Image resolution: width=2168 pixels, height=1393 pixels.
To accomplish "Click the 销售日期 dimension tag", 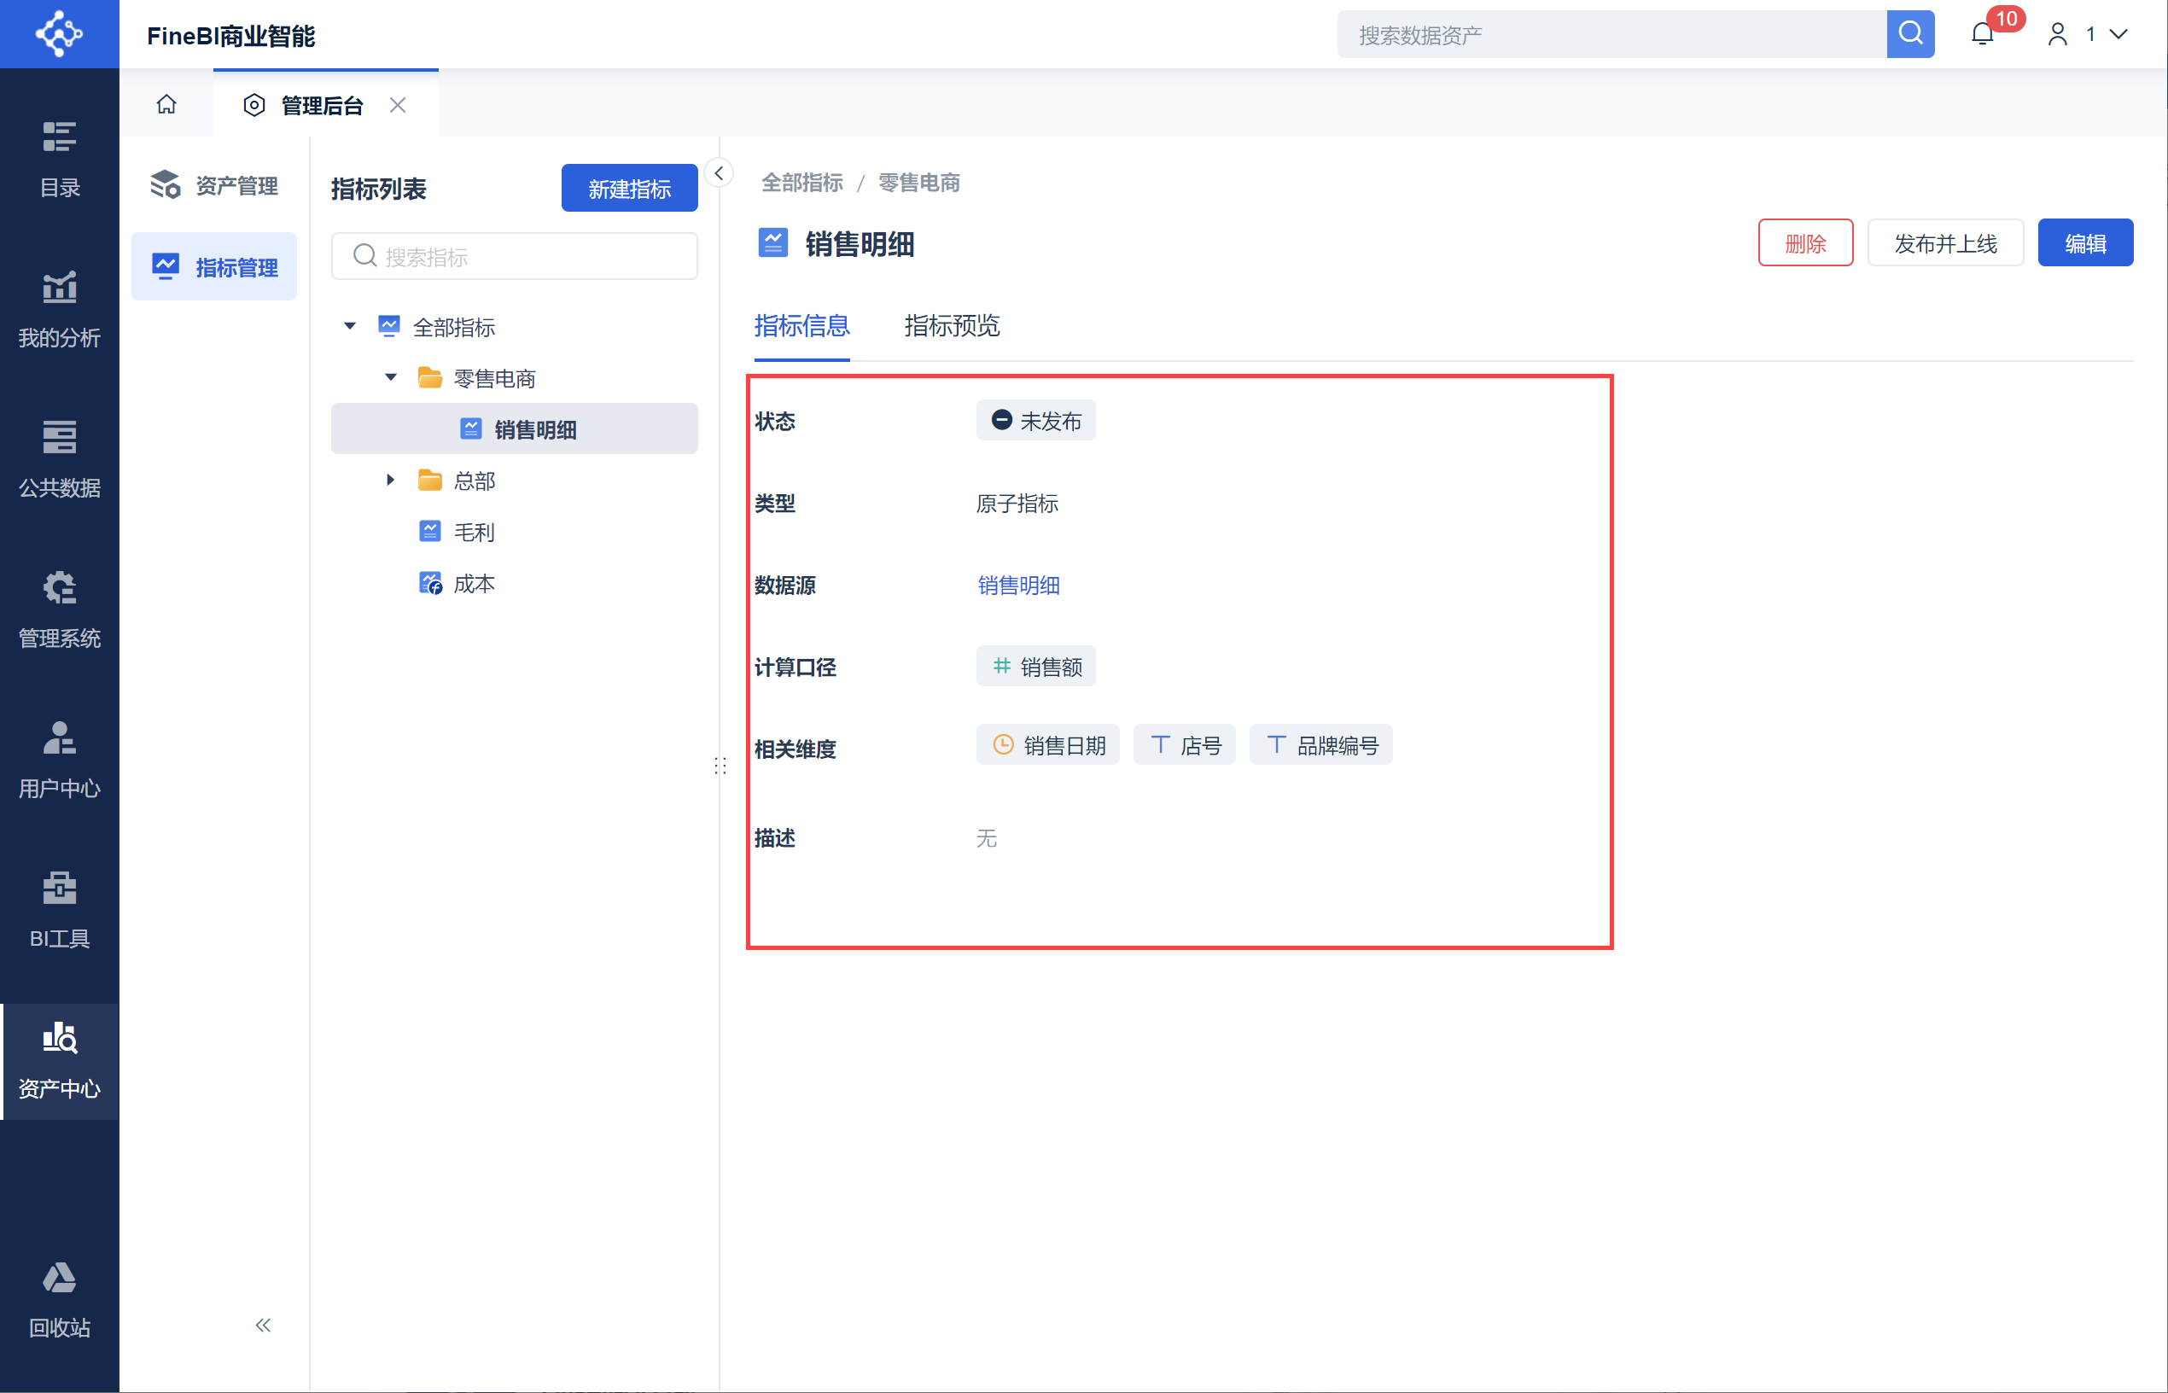I will 1047,745.
